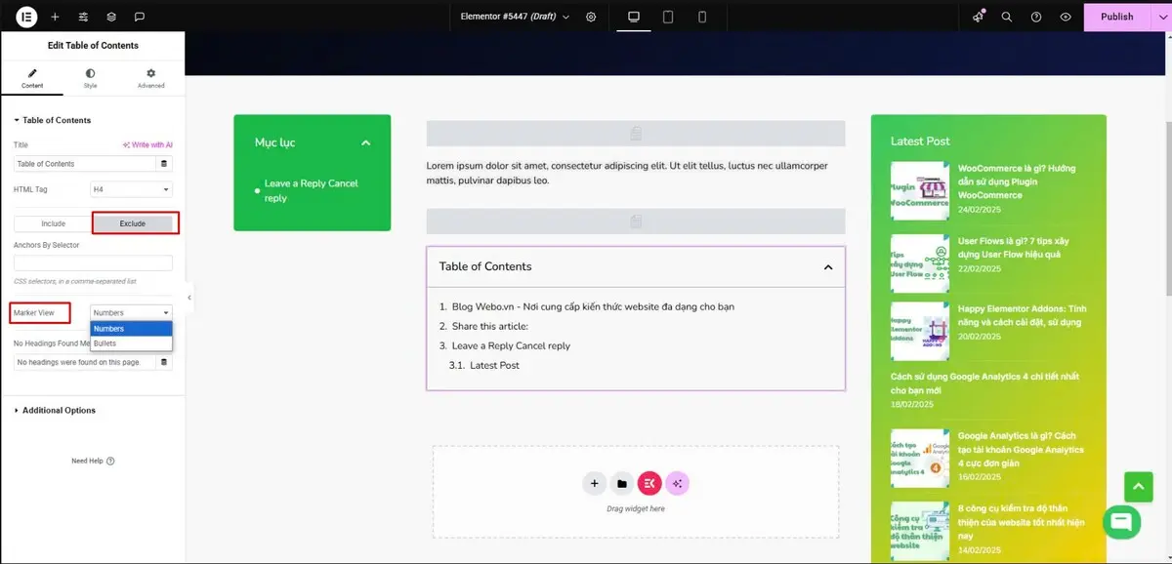Viewport: 1172px width, 564px height.
Task: Open the Notes comment icon
Action: (140, 17)
